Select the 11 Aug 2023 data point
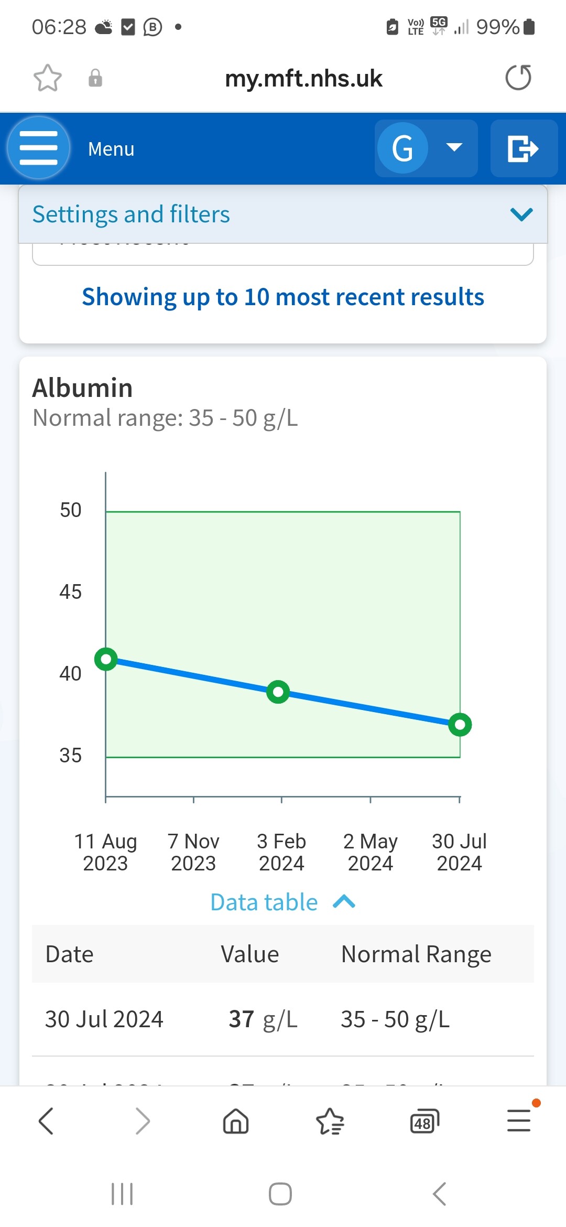This screenshot has height=1227, width=566. [x=106, y=659]
